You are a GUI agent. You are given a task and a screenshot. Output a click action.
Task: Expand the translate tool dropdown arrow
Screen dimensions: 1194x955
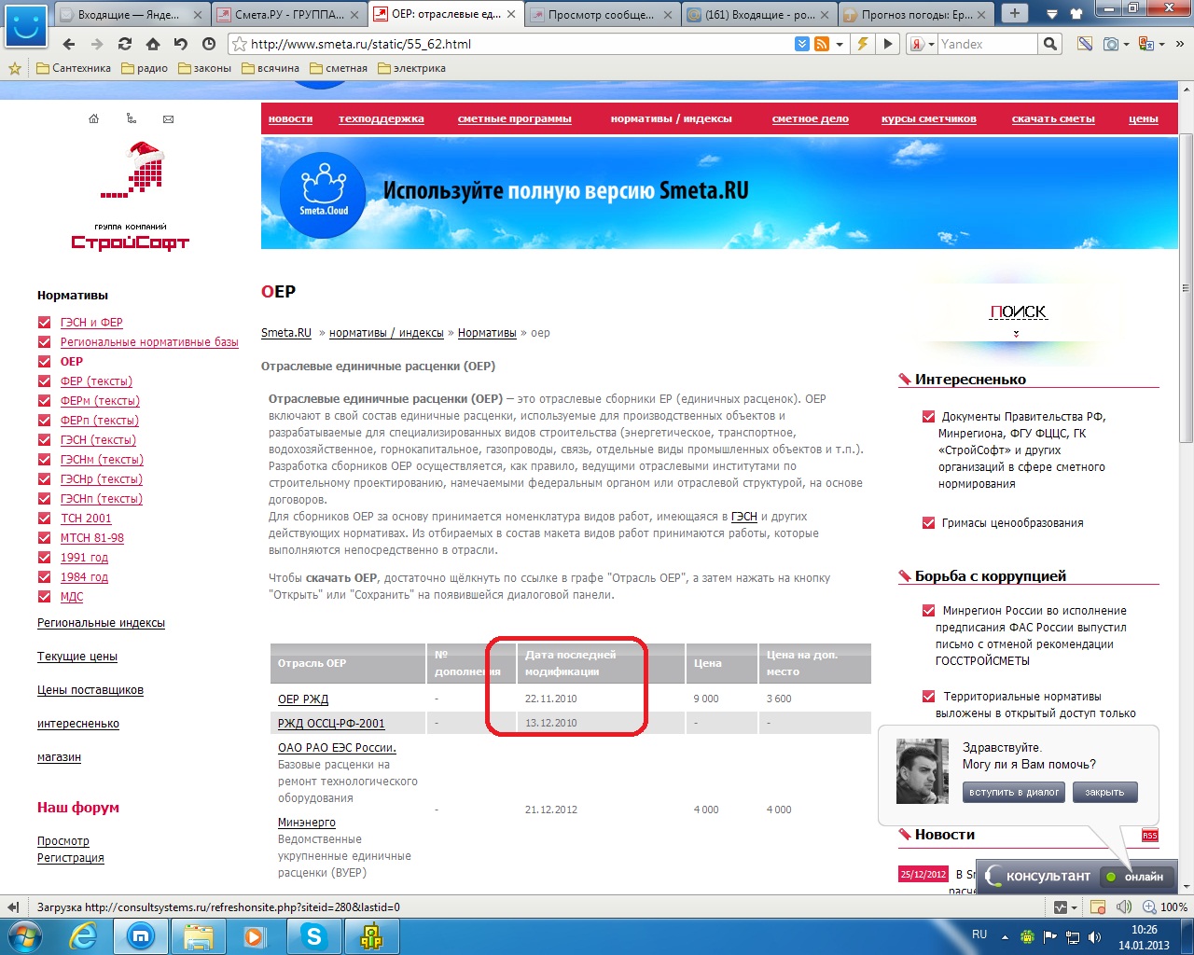click(x=1163, y=44)
